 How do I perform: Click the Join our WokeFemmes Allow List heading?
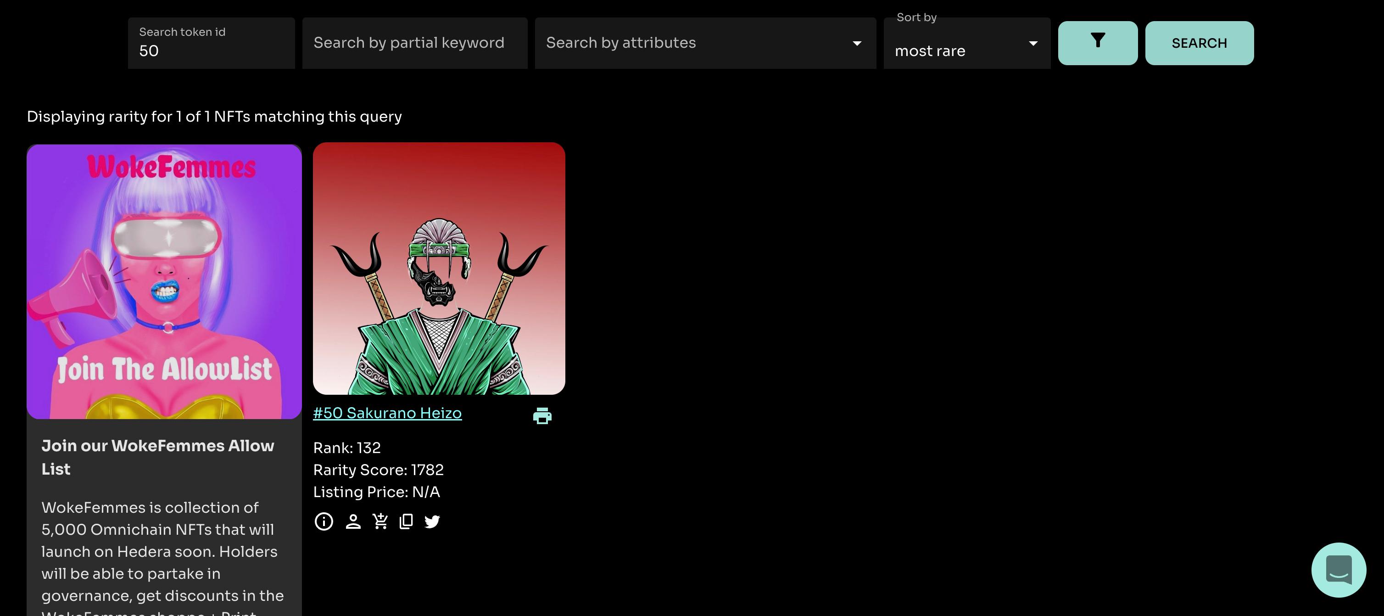click(x=157, y=457)
